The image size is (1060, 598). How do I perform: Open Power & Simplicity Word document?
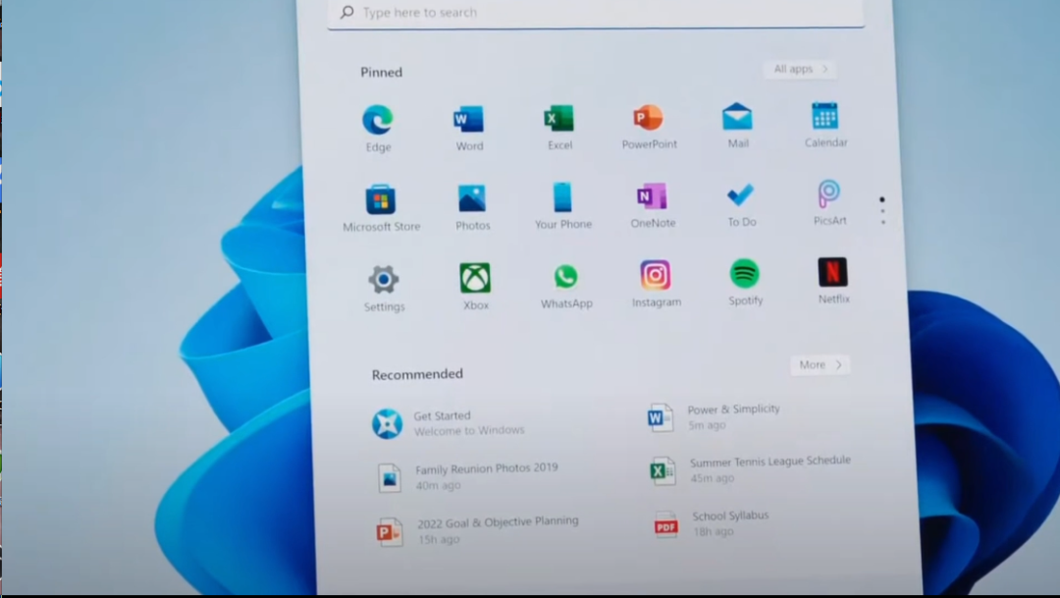coord(714,416)
